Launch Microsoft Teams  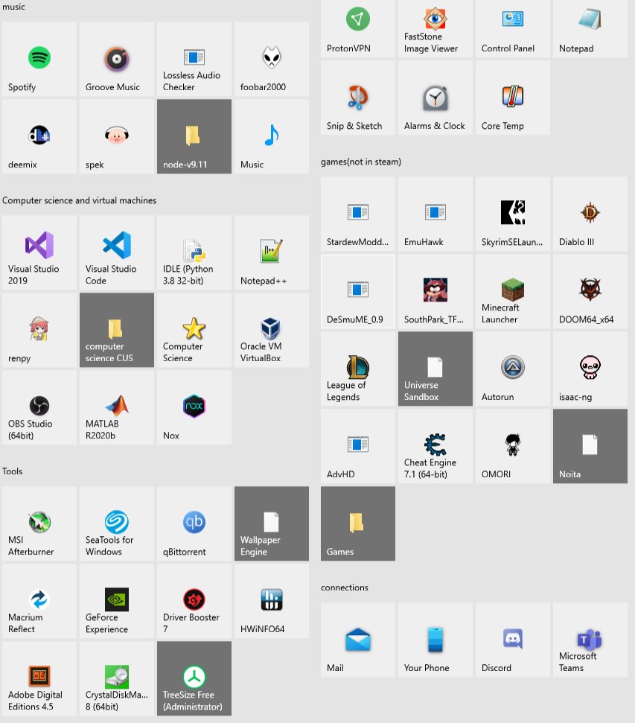point(590,640)
